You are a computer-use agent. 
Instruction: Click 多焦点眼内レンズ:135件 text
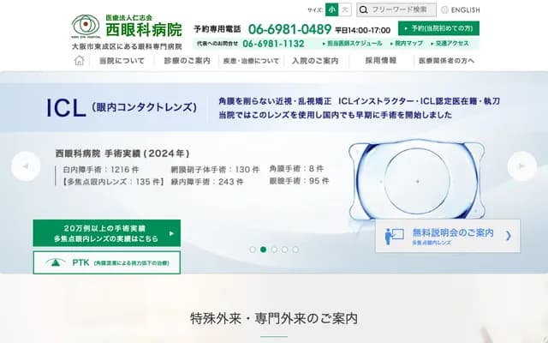[114, 182]
